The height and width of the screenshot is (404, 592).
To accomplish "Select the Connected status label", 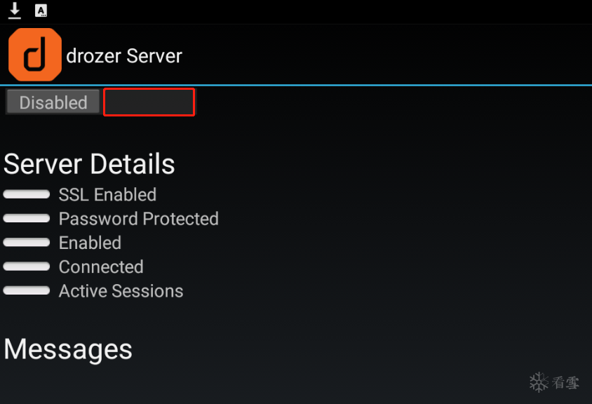I will (x=101, y=267).
